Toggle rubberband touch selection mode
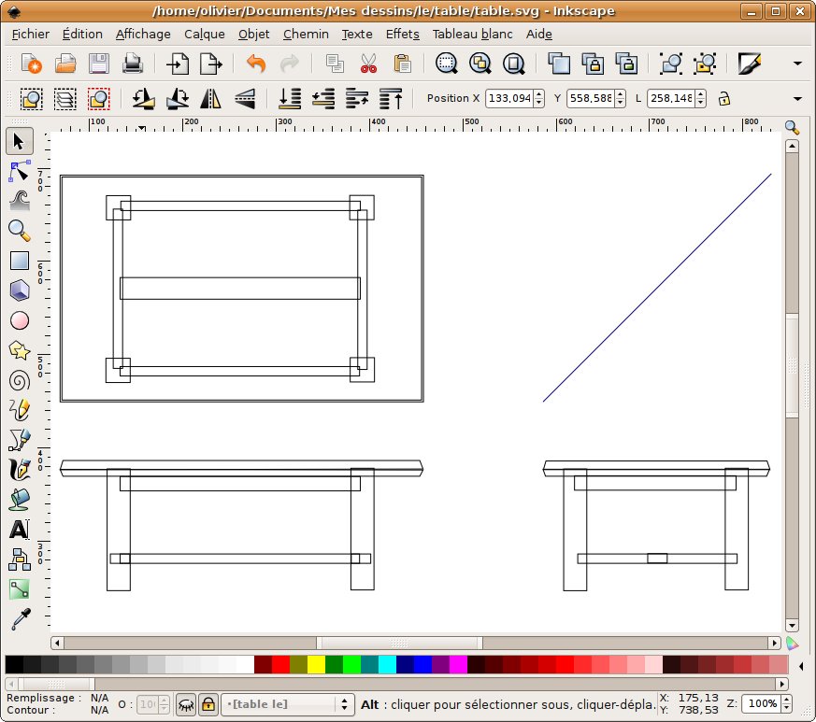The image size is (816, 722). point(99,98)
